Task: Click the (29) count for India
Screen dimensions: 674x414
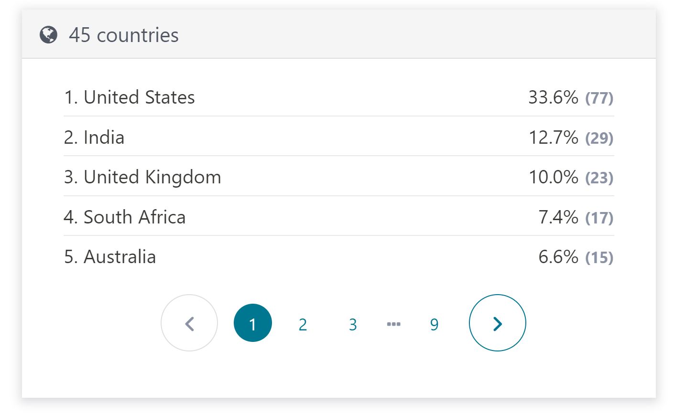Action: (599, 138)
